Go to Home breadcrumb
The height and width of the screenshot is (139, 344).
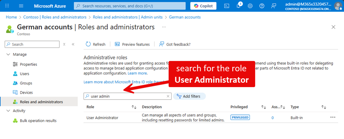(x=11, y=17)
